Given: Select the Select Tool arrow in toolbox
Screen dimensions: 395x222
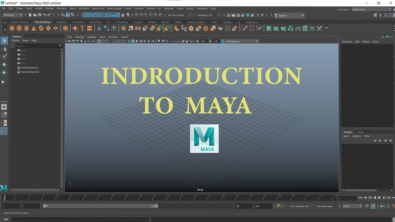Looking at the screenshot, I should tap(4, 41).
